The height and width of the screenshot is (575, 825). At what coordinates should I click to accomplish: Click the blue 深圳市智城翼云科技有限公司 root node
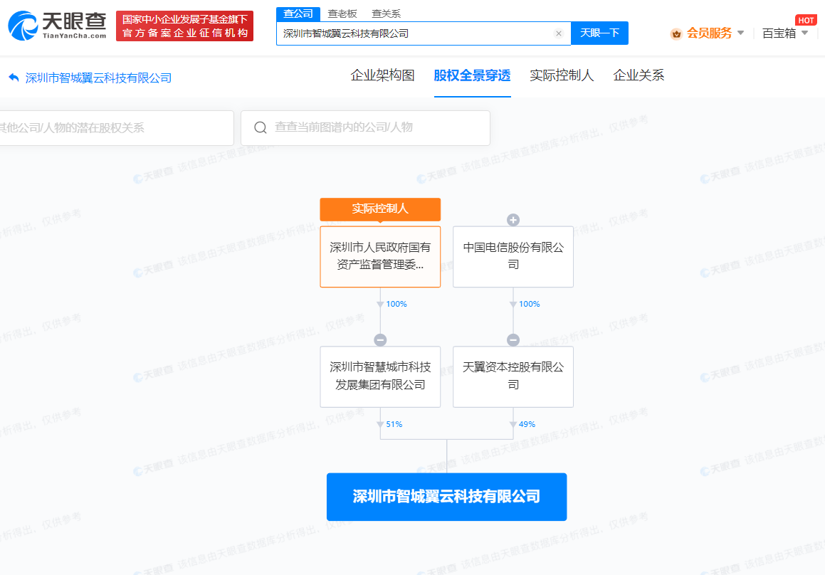[446, 497]
